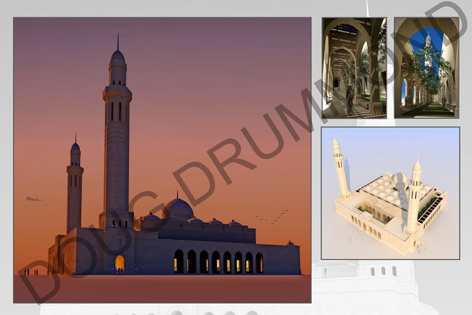This screenshot has height=315, width=472.
Task: Click the faded mosque windows in background
Action: [383, 271]
